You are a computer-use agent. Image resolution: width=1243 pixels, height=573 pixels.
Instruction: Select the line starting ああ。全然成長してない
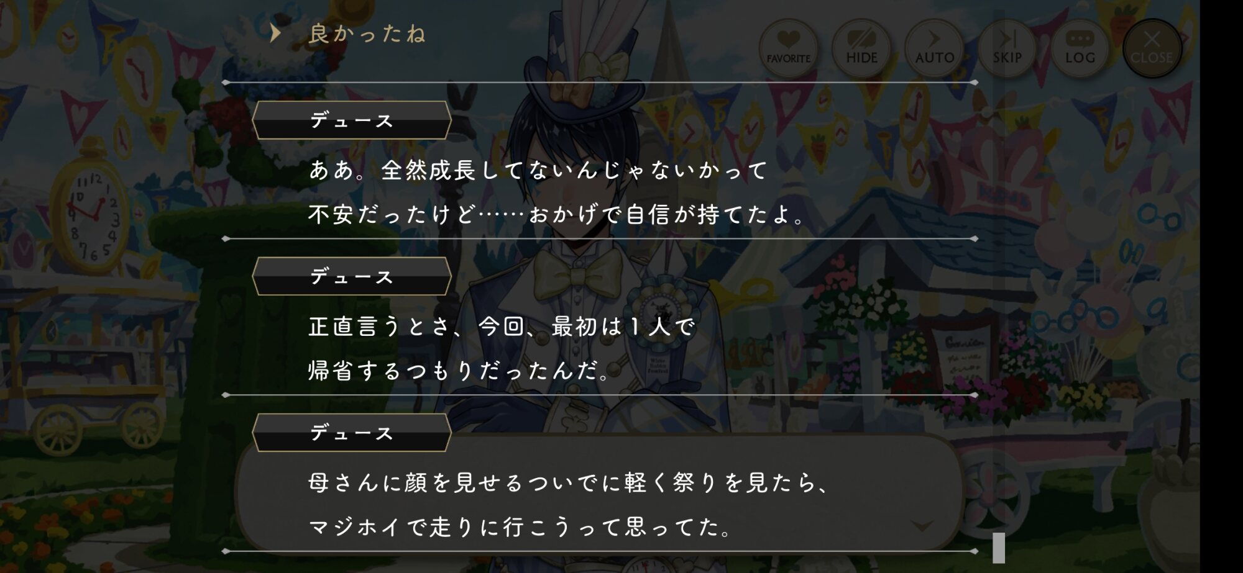coord(538,170)
